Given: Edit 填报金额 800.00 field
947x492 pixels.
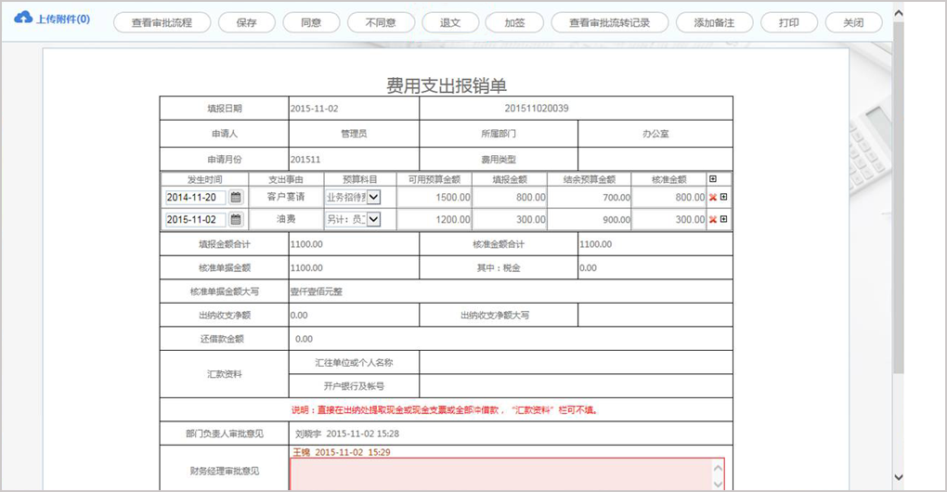Looking at the screenshot, I should pyautogui.click(x=510, y=198).
